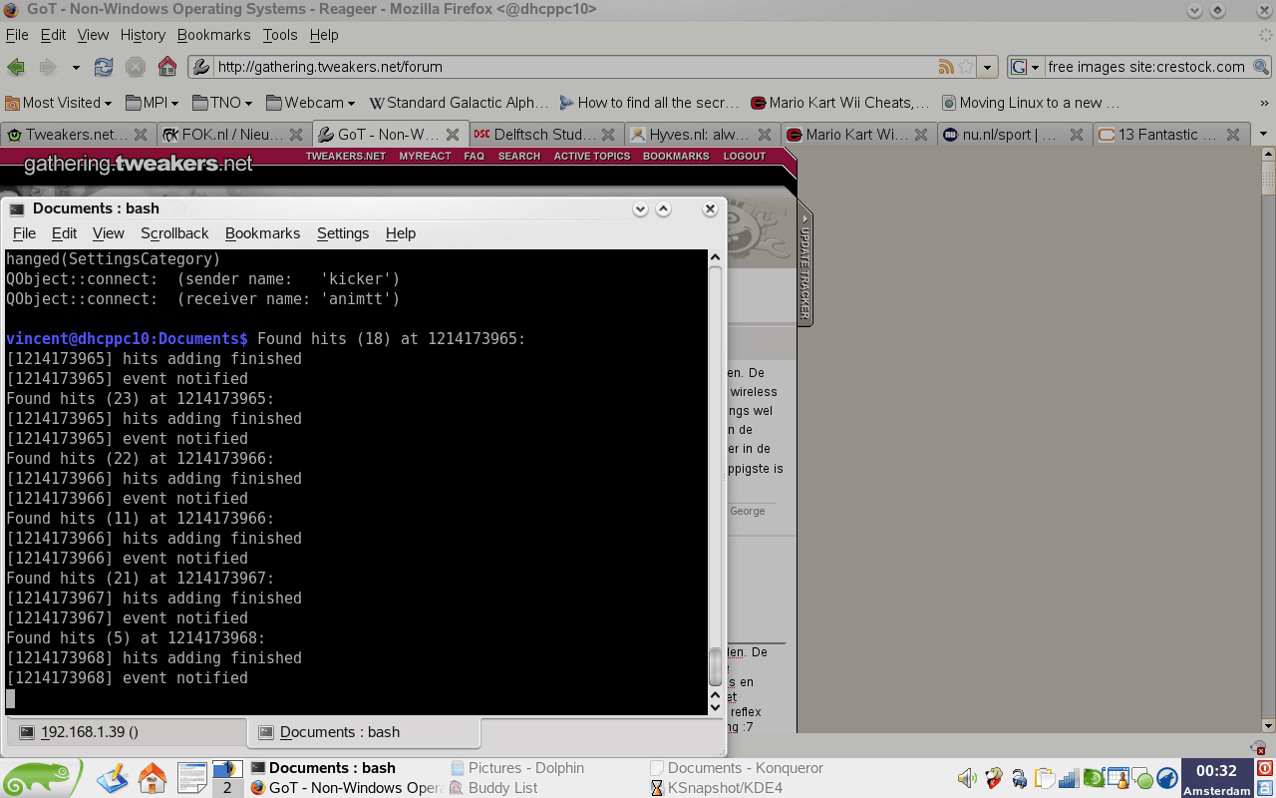Open the clipboard tool in system tray
This screenshot has height=798, width=1276.
click(x=1045, y=778)
